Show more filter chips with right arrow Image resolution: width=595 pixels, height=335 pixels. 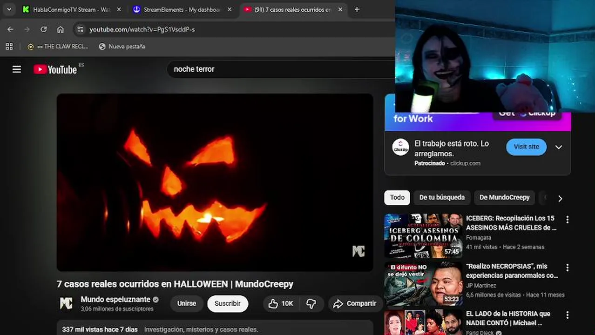[560, 199]
